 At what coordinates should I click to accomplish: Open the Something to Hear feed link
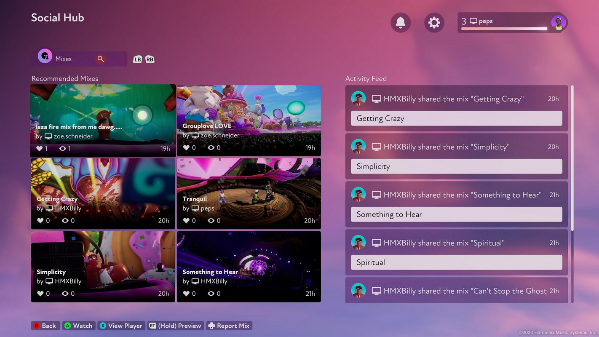(x=456, y=214)
